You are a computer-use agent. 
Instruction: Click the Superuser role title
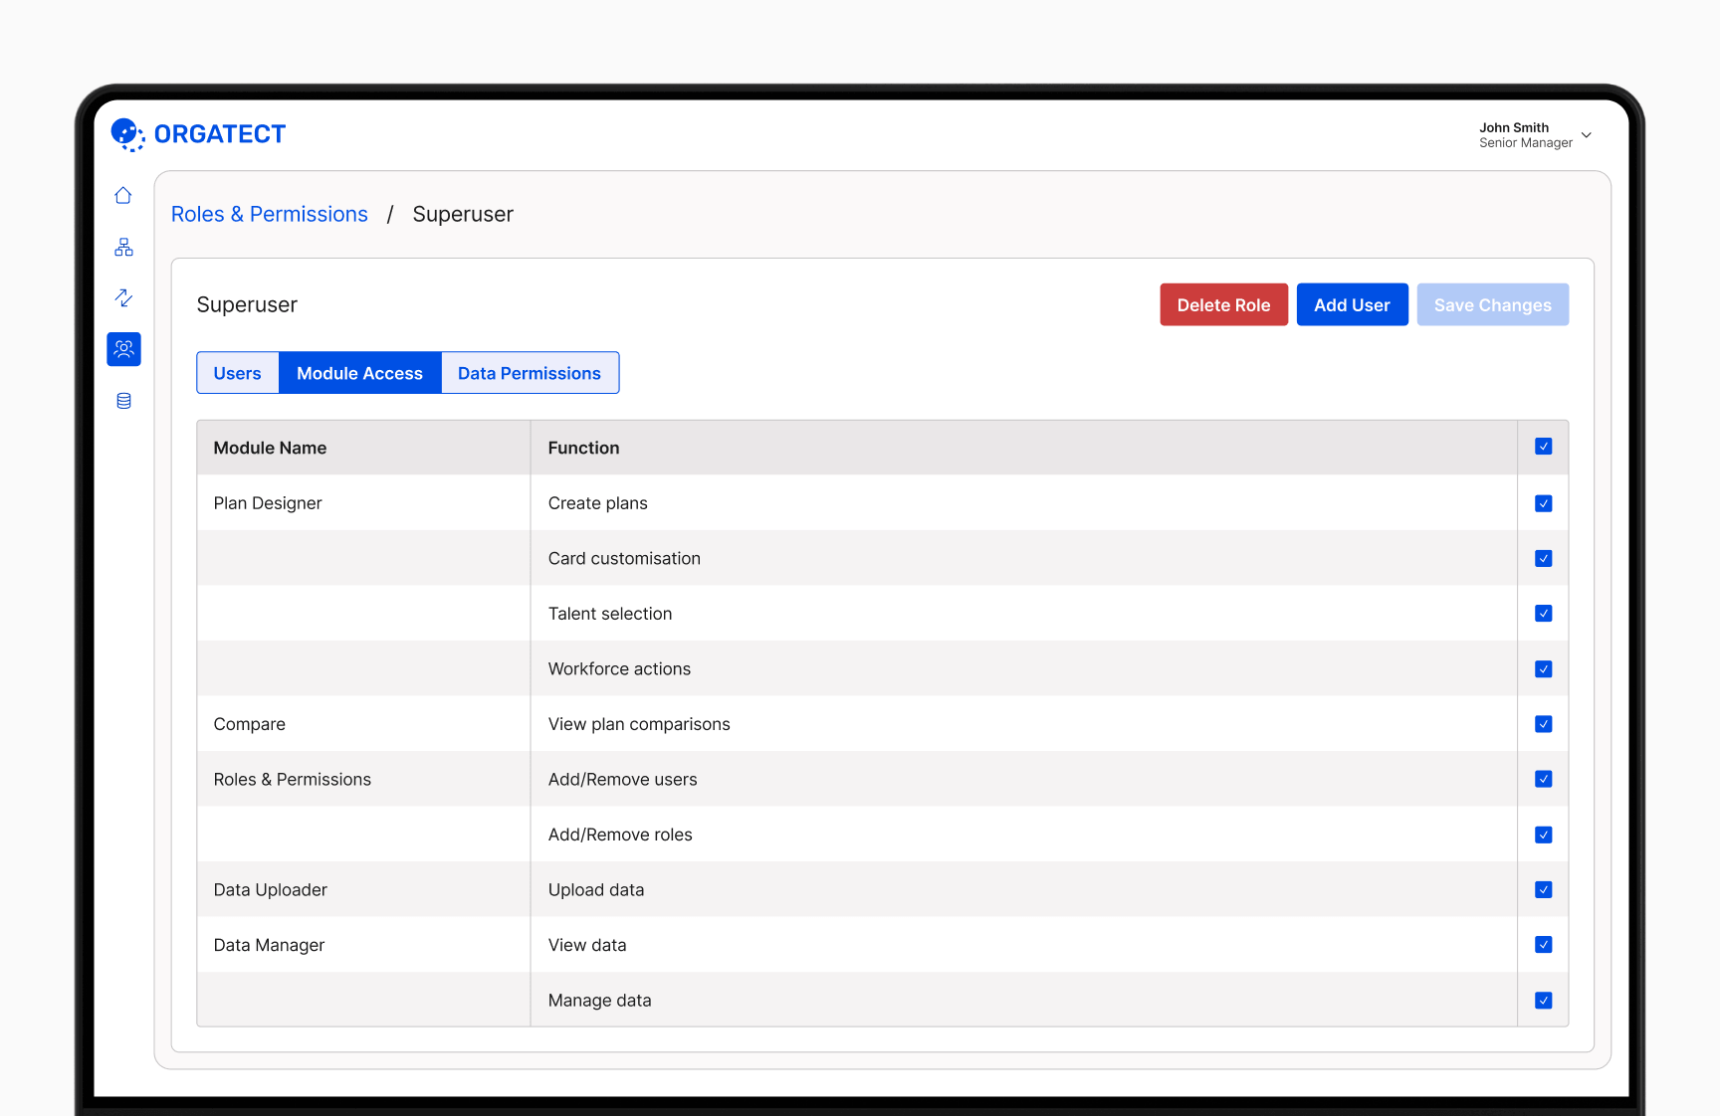click(x=247, y=305)
